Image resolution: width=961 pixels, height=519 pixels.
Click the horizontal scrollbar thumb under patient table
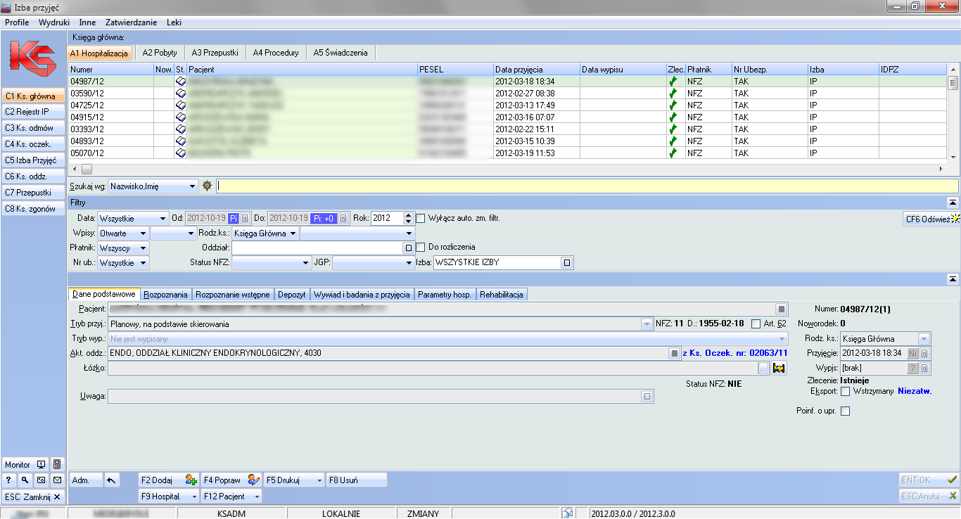(87, 169)
